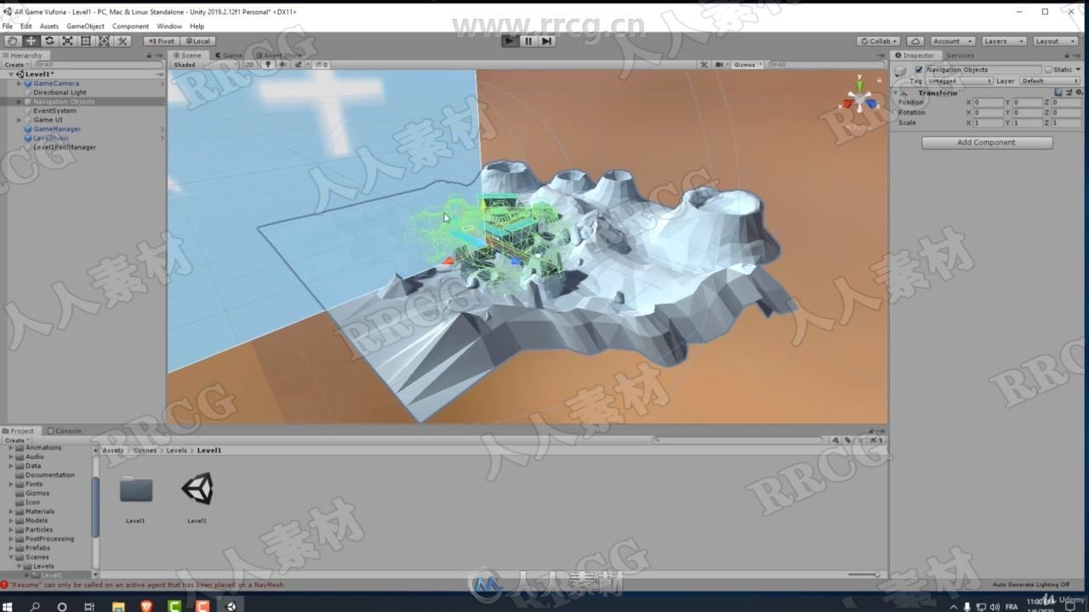This screenshot has width=1089, height=612.
Task: Click the Step frame button
Action: click(x=547, y=41)
